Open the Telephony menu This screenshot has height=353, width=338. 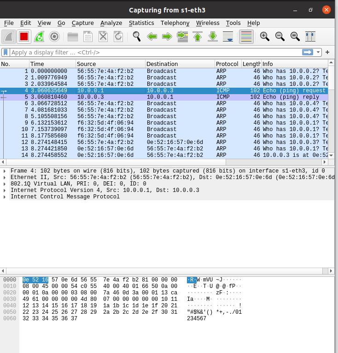click(x=175, y=23)
